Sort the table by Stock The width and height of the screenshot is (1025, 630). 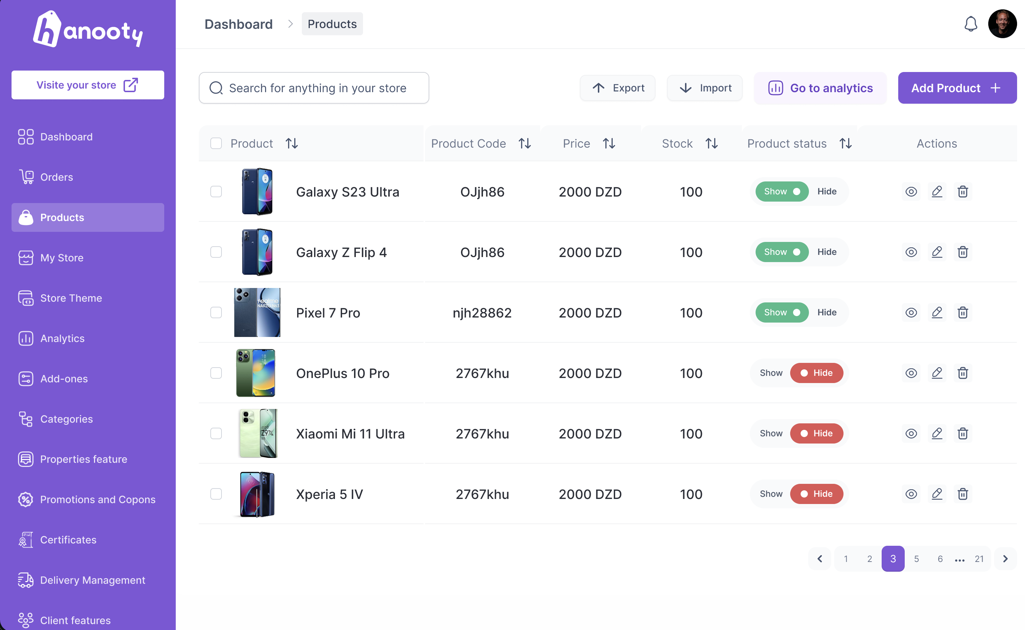point(711,143)
